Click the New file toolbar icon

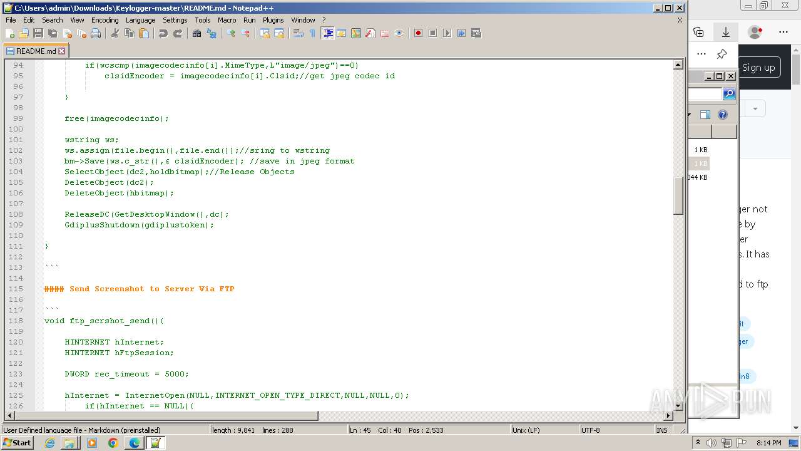10,33
